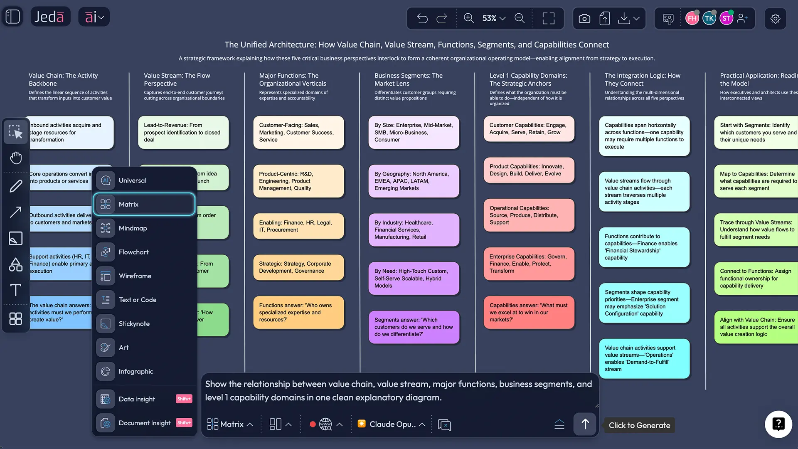798x449 pixels.
Task: Choose the Arrow connector tool
Action: [15, 212]
